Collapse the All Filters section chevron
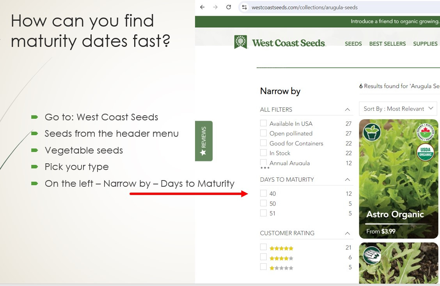The height and width of the screenshot is (286, 440). [348, 109]
